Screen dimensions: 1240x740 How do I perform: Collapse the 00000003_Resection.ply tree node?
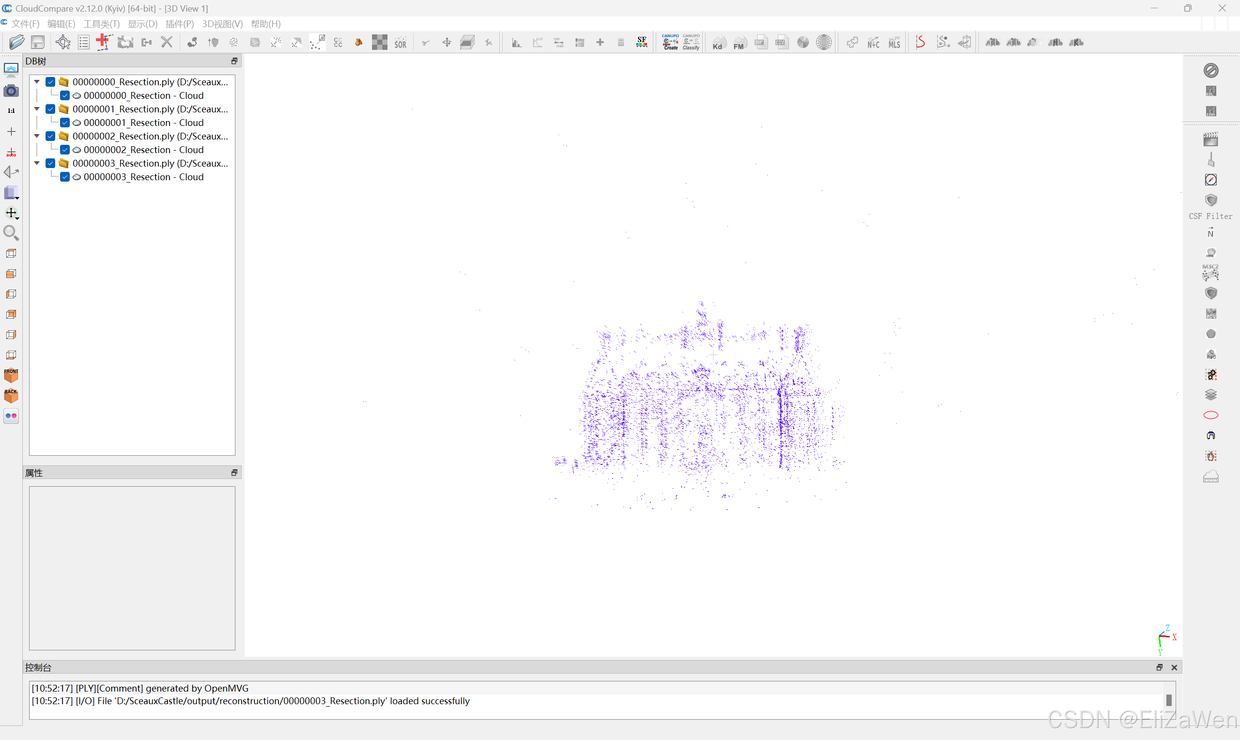click(37, 163)
